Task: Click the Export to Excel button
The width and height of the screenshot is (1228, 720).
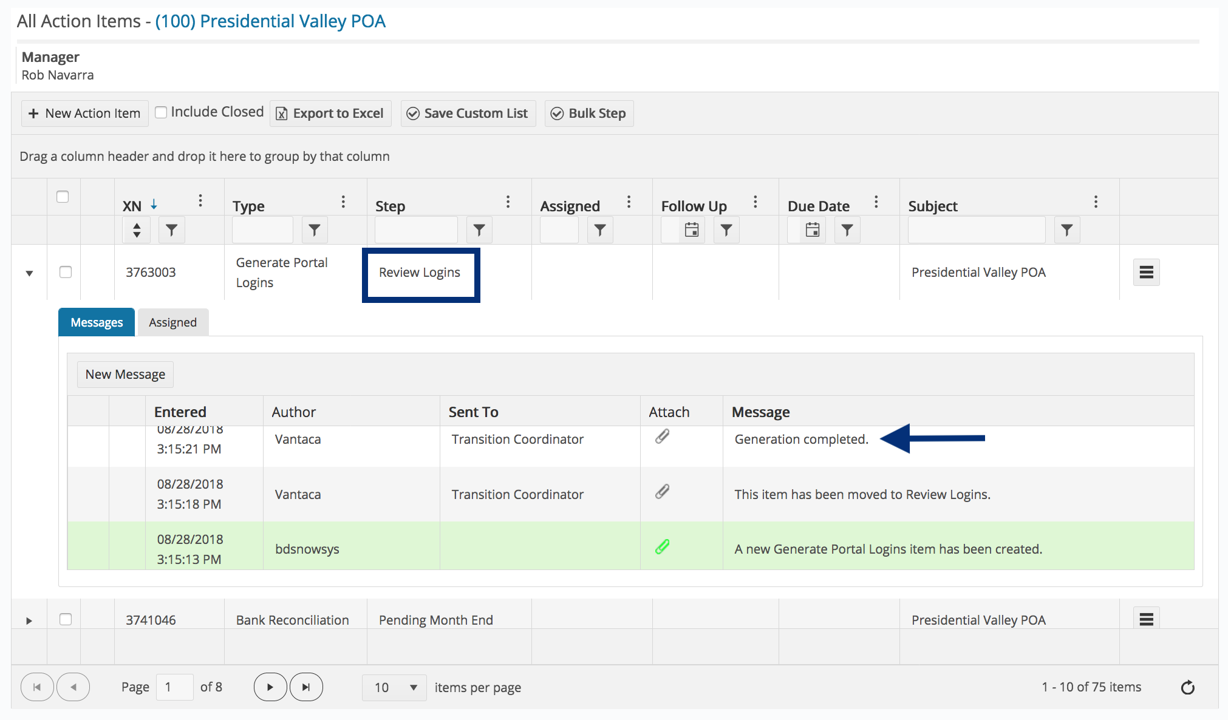Action: click(330, 114)
